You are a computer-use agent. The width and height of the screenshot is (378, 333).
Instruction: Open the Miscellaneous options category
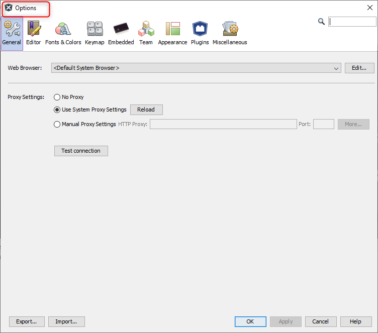pos(230,33)
